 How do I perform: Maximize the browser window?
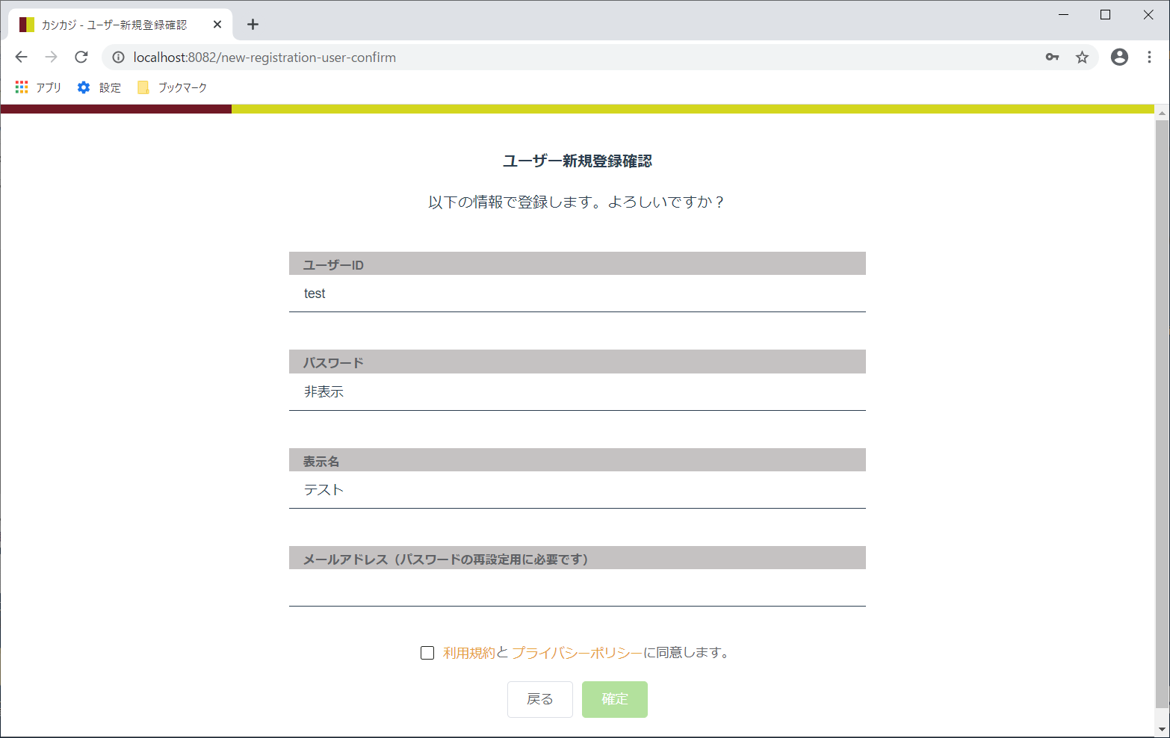coord(1105,15)
